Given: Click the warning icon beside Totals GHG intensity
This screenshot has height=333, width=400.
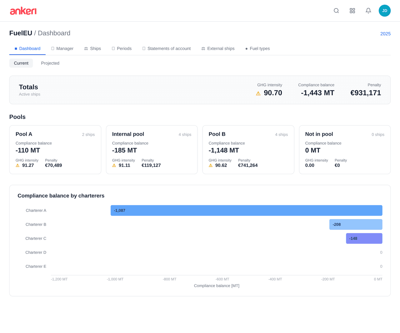Looking at the screenshot, I should (x=258, y=93).
